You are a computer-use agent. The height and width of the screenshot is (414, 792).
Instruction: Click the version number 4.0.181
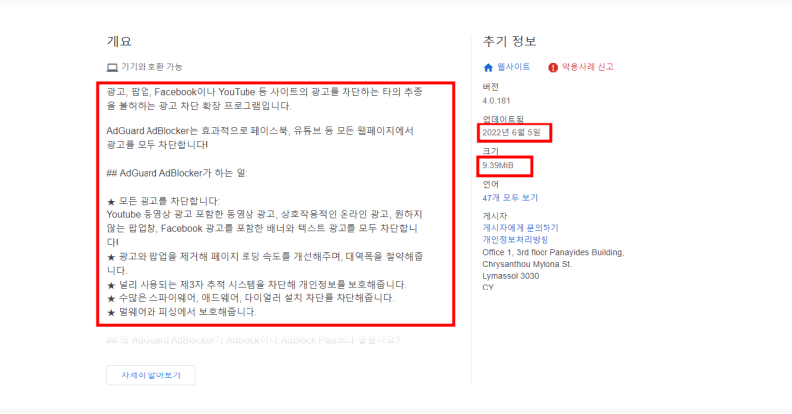point(496,101)
